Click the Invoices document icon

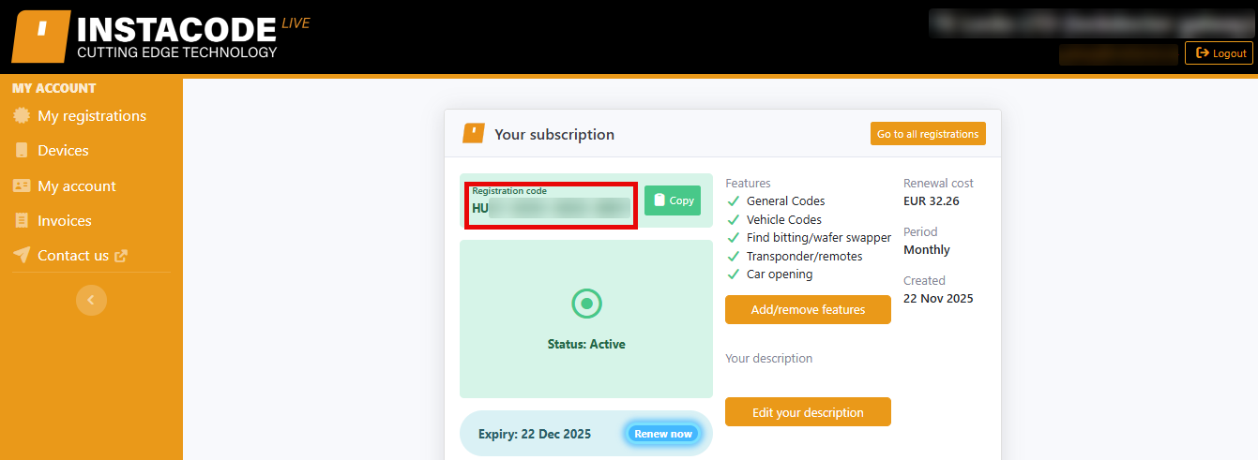22,220
